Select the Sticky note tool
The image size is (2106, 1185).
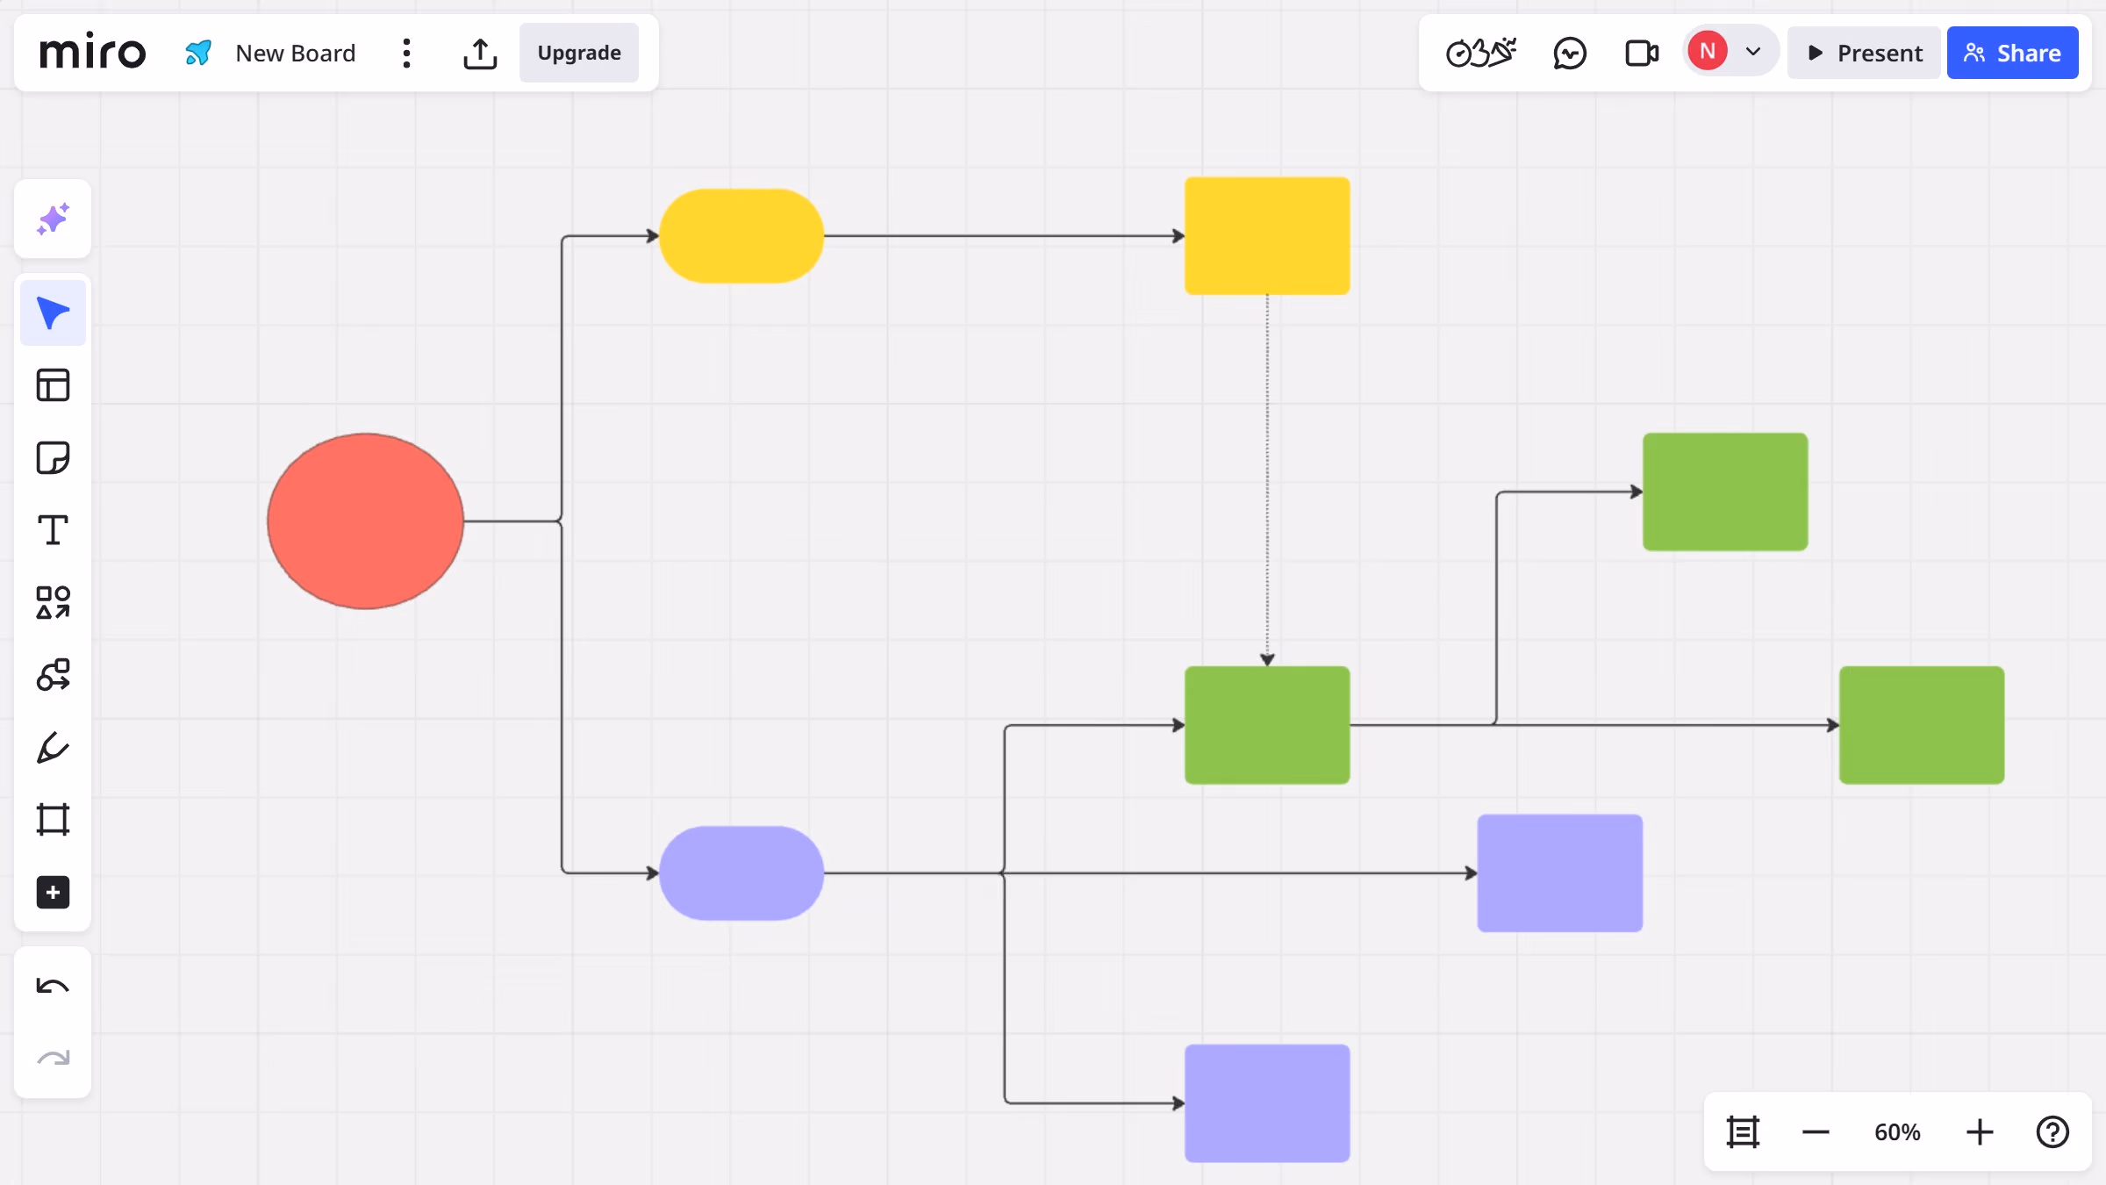pos(53,457)
